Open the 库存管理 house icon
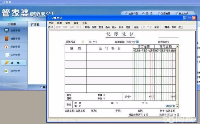This screenshot has width=200, height=124. (7, 47)
